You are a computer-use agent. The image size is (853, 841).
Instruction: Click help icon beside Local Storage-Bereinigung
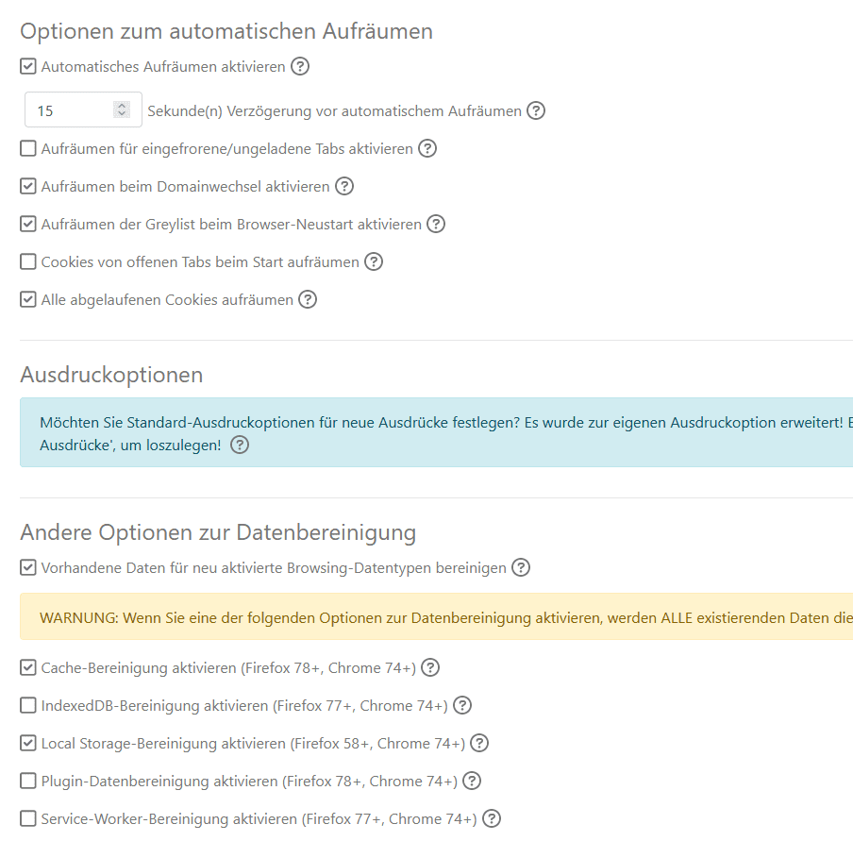click(479, 743)
